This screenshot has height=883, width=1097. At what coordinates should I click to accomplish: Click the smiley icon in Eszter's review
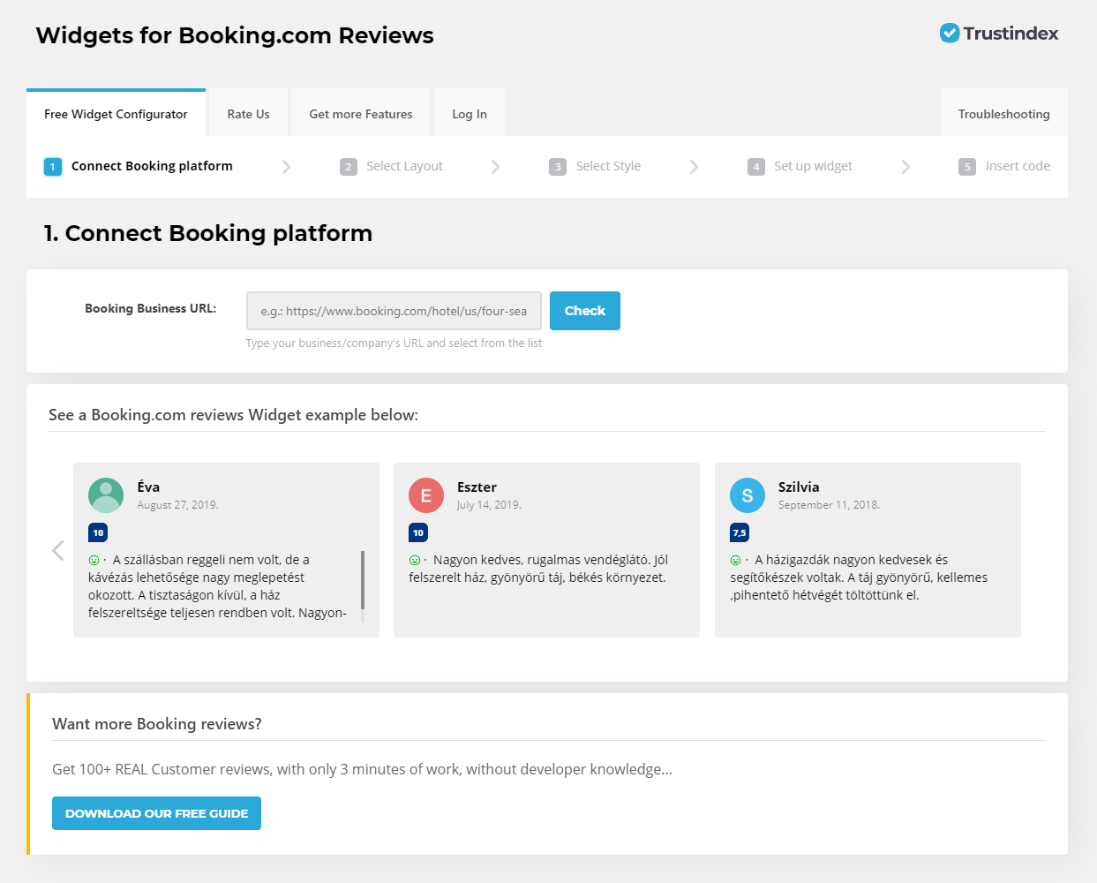point(414,560)
